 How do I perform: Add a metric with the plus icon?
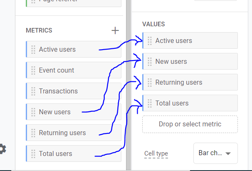tap(115, 30)
